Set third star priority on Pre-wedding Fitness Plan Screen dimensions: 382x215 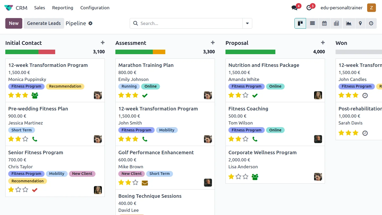coord(25,139)
